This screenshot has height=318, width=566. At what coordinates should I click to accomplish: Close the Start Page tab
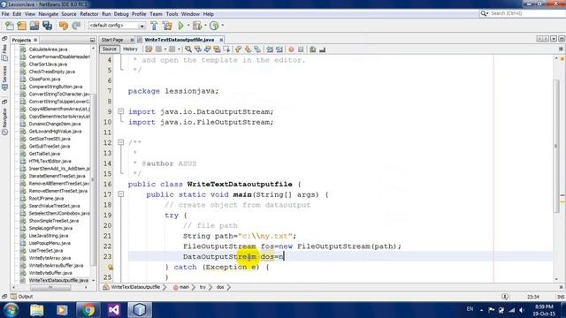(x=132, y=40)
